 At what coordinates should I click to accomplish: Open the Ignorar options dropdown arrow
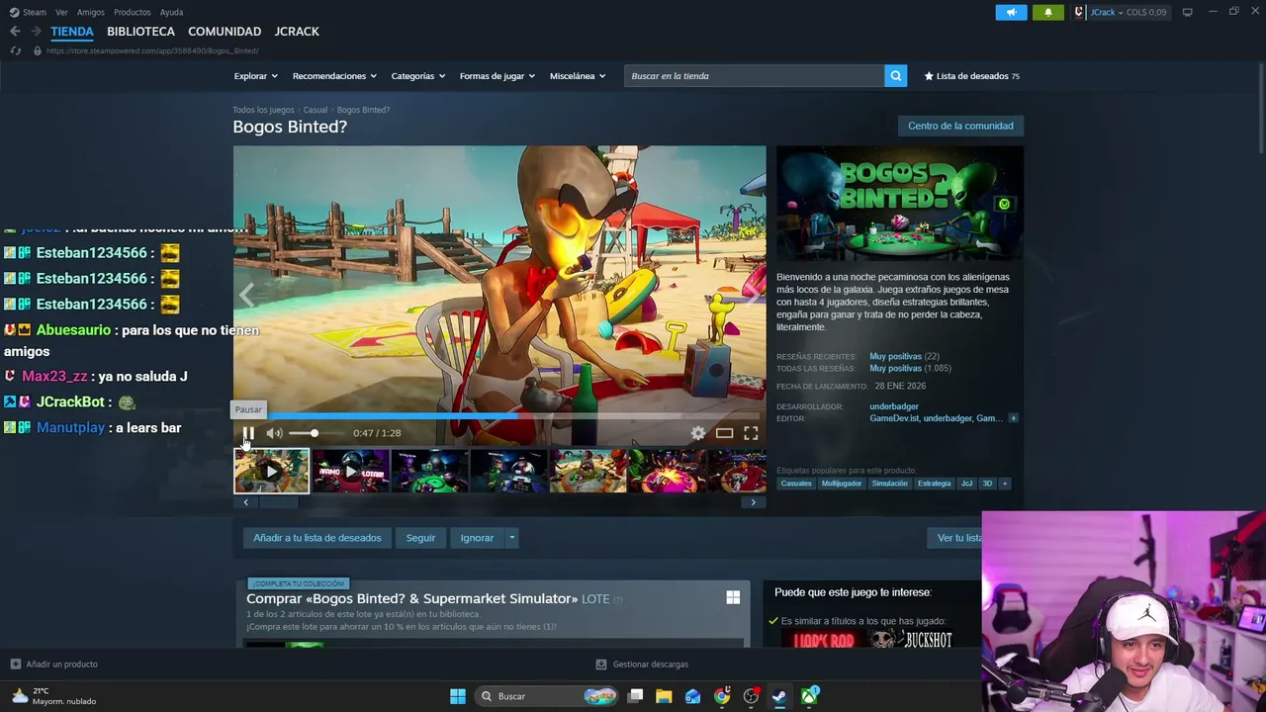[511, 538]
